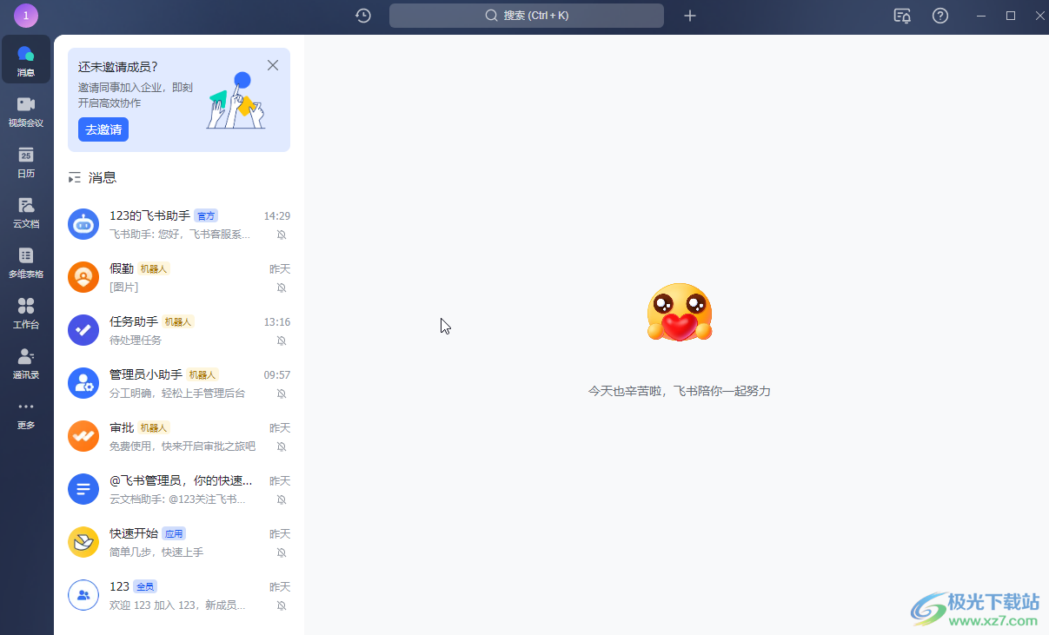Open the history clock icon

tap(363, 16)
